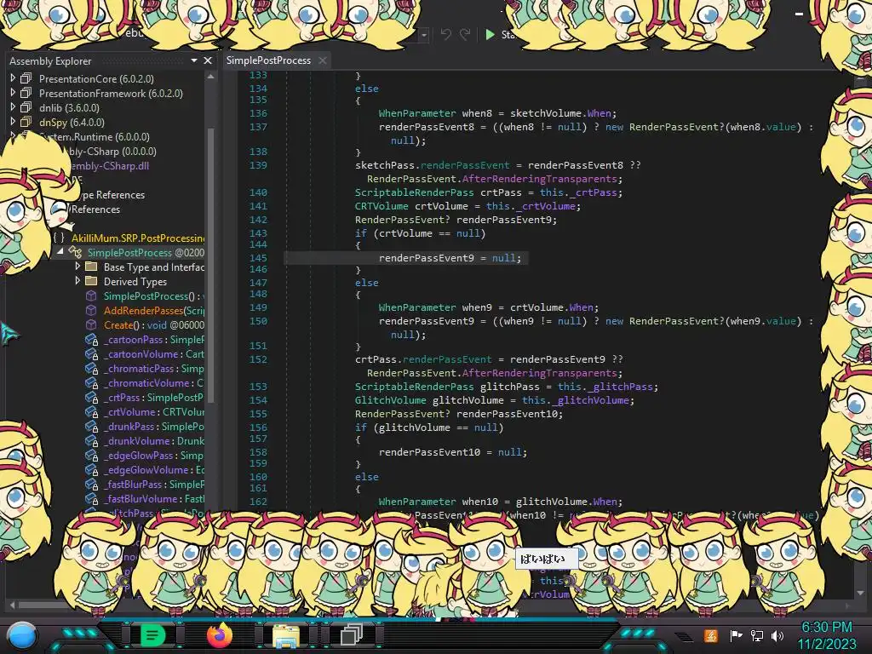This screenshot has width=872, height=654.
Task: Click 'renderPassEvent10 = null;' on line 158
Action: (453, 452)
